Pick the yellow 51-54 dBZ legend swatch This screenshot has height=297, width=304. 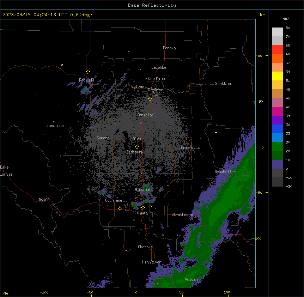coord(277,76)
